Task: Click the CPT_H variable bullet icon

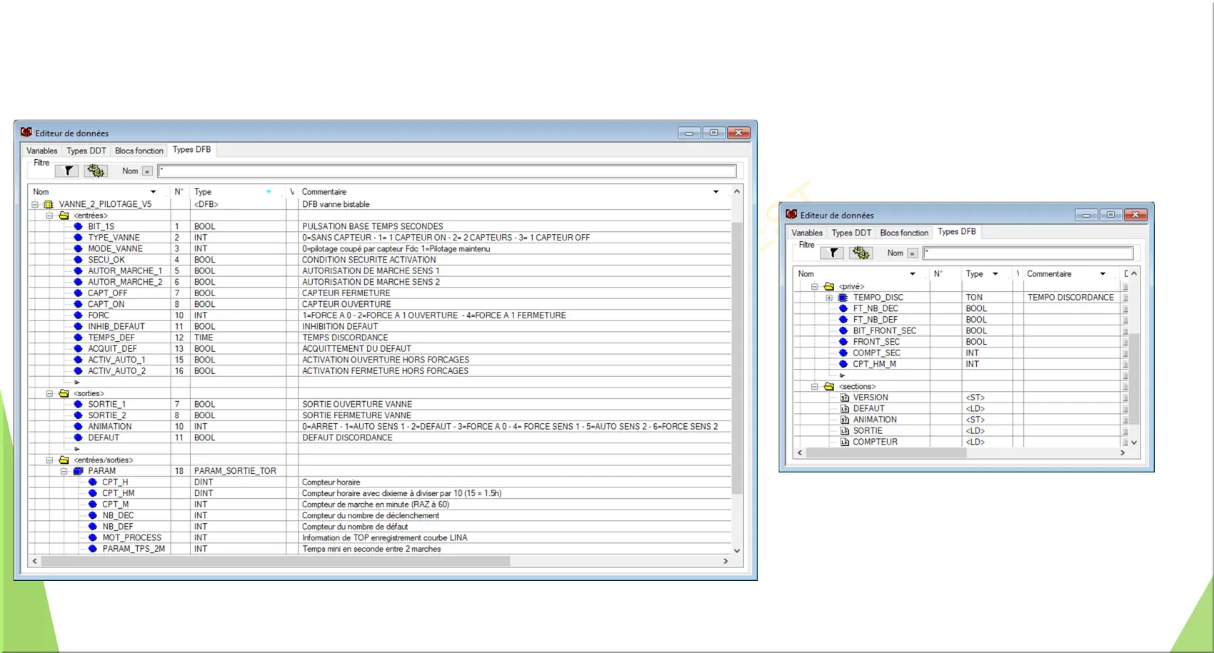Action: point(92,482)
